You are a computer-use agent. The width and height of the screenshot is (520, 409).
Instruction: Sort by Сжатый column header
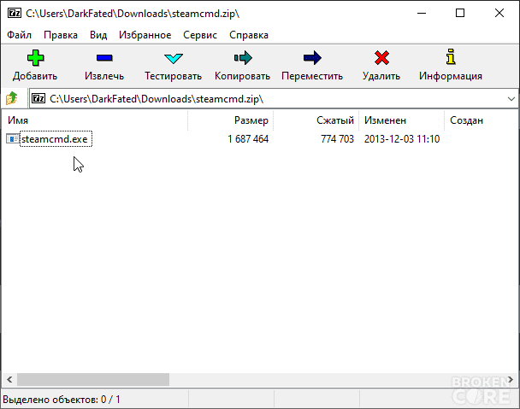coord(316,120)
